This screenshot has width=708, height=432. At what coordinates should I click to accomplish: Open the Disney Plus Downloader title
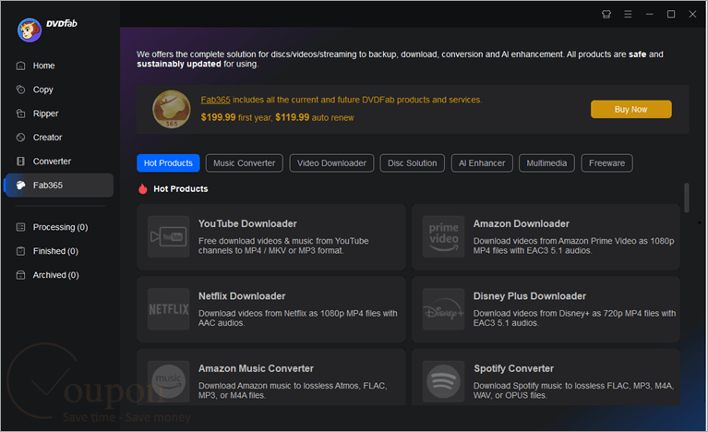pyautogui.click(x=530, y=296)
